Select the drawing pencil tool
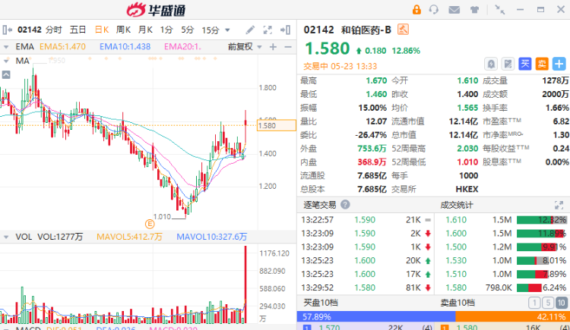Viewport: 570px width, 330px height. coord(250,30)
